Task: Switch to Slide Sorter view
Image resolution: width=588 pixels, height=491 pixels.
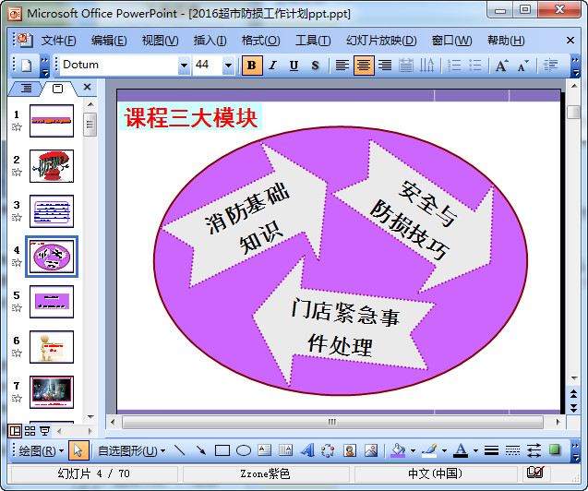Action: pyautogui.click(x=30, y=431)
